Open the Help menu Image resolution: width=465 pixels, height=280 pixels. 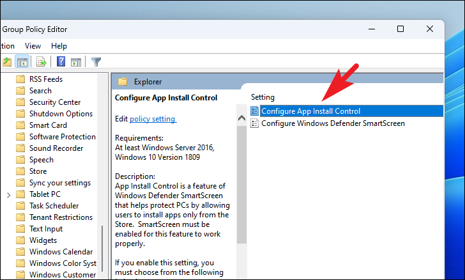point(59,46)
